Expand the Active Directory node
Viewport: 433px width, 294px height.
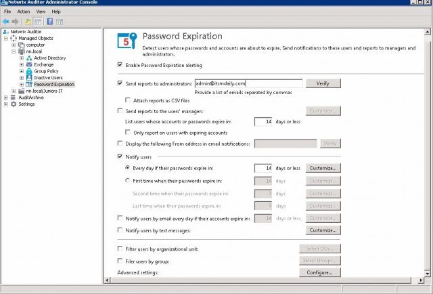click(22, 58)
